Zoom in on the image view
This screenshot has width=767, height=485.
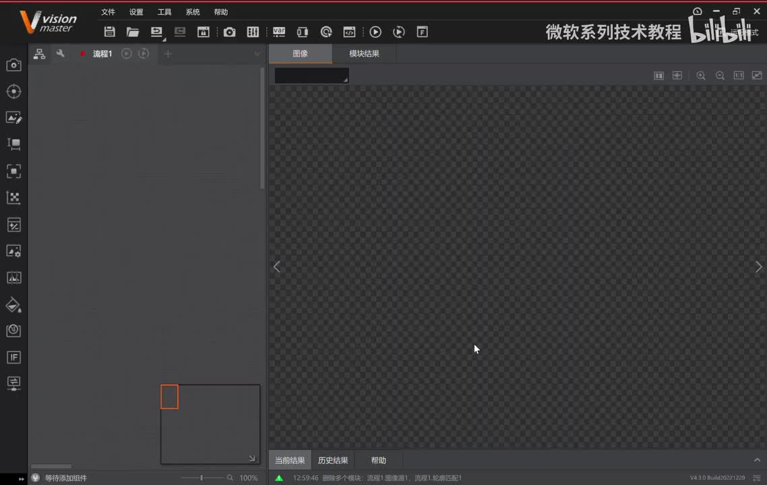[701, 75]
